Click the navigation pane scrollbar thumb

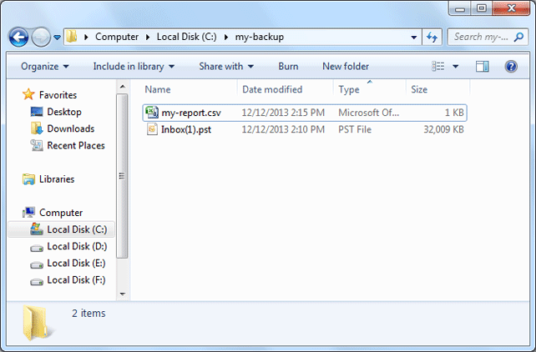pyautogui.click(x=122, y=176)
